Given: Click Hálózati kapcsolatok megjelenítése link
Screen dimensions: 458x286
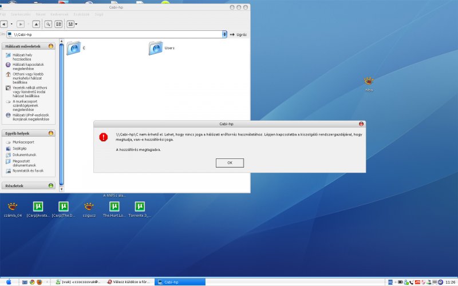Looking at the screenshot, I should click(x=28, y=66).
